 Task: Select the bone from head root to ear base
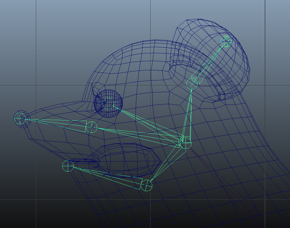pyautogui.click(x=188, y=114)
